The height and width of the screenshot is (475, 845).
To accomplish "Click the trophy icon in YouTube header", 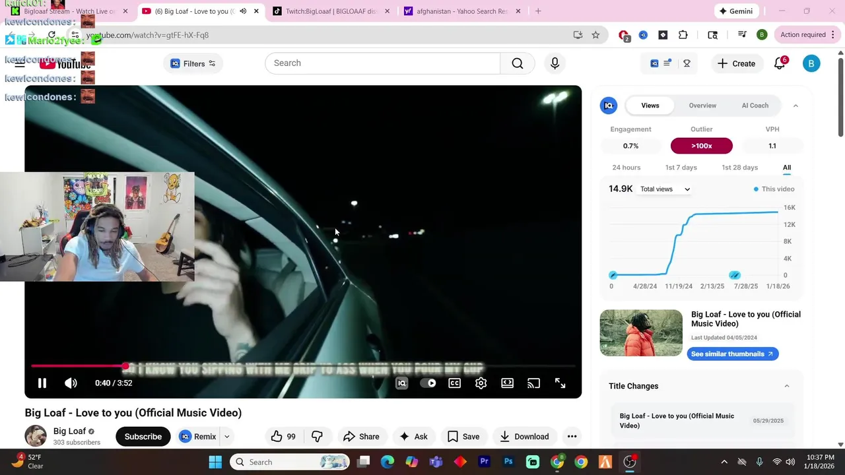I will (687, 63).
